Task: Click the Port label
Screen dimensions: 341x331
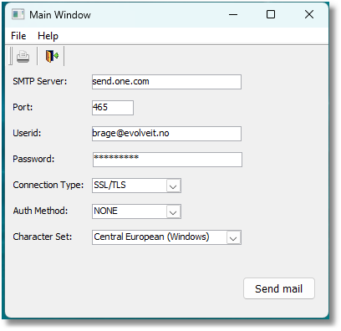Action: 23,107
